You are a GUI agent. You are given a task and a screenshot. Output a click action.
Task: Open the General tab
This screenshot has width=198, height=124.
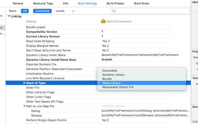(18, 3)
